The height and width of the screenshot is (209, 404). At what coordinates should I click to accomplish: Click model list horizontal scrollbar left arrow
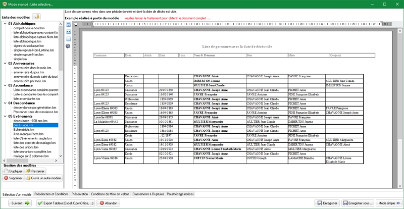pos(4,161)
